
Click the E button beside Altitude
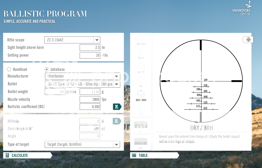pos(117,121)
